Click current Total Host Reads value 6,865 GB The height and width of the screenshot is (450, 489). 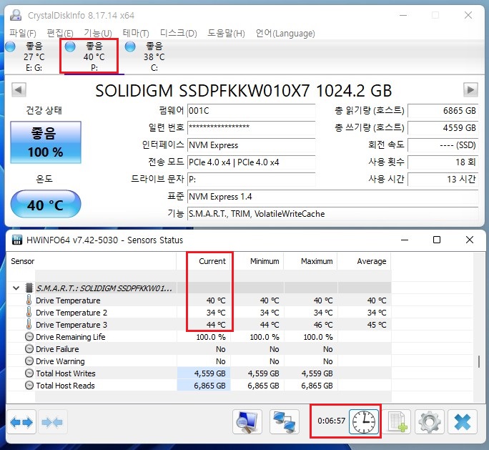pos(209,386)
